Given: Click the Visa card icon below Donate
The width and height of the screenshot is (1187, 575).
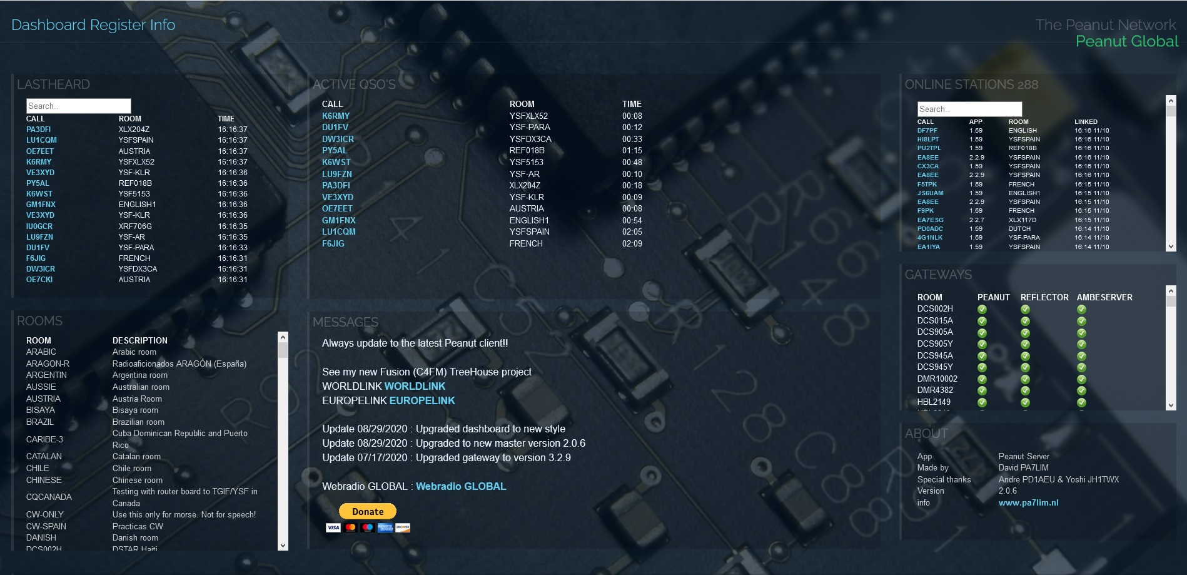Looking at the screenshot, I should click(333, 527).
